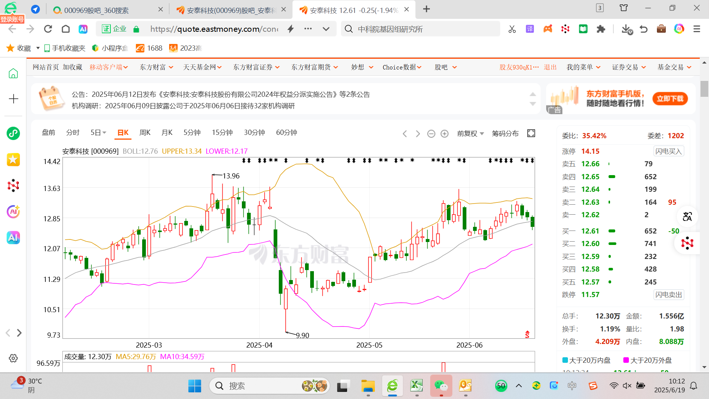This screenshot has width=709, height=399.
Task: Click the floating translate icon on the page
Action: pos(687,216)
